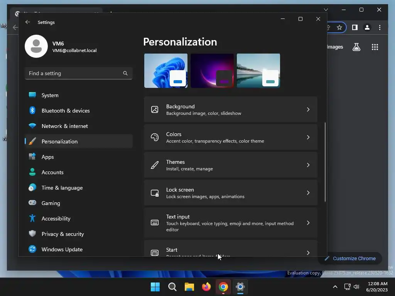This screenshot has width=395, height=296.
Task: Click the VM6 user avatar picture
Action: pyautogui.click(x=36, y=46)
